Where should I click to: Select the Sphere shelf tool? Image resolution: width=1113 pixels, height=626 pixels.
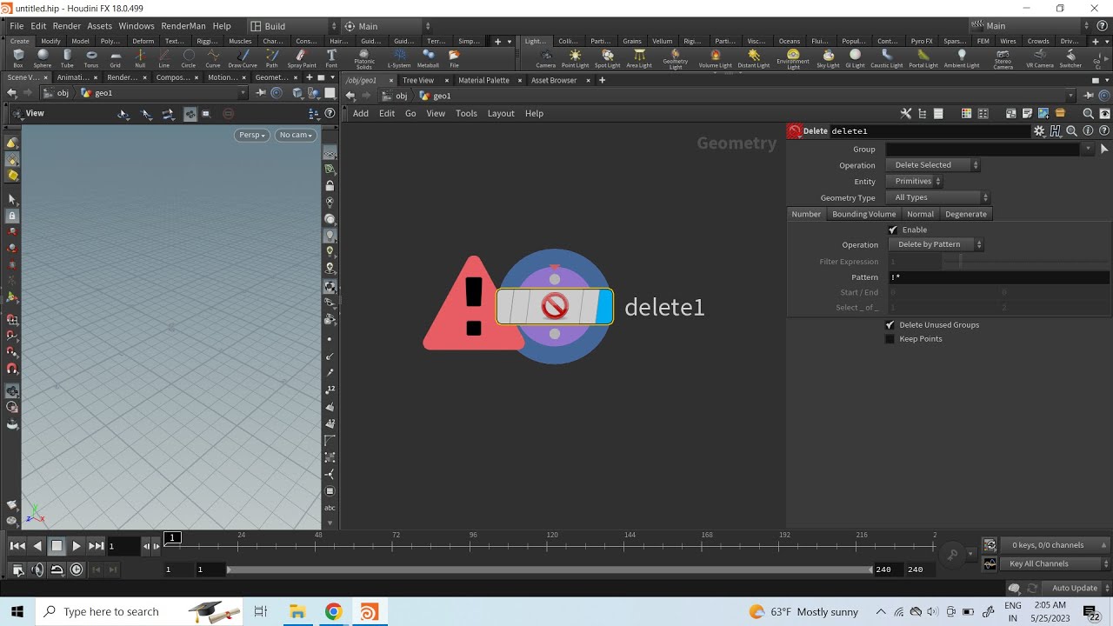(43, 58)
